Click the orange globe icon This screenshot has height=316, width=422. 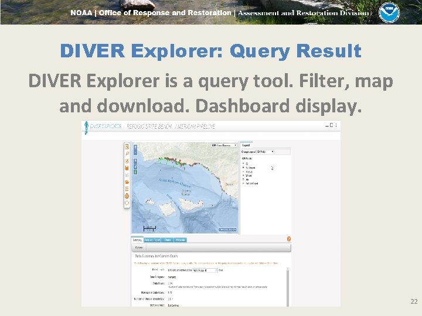tap(127, 196)
